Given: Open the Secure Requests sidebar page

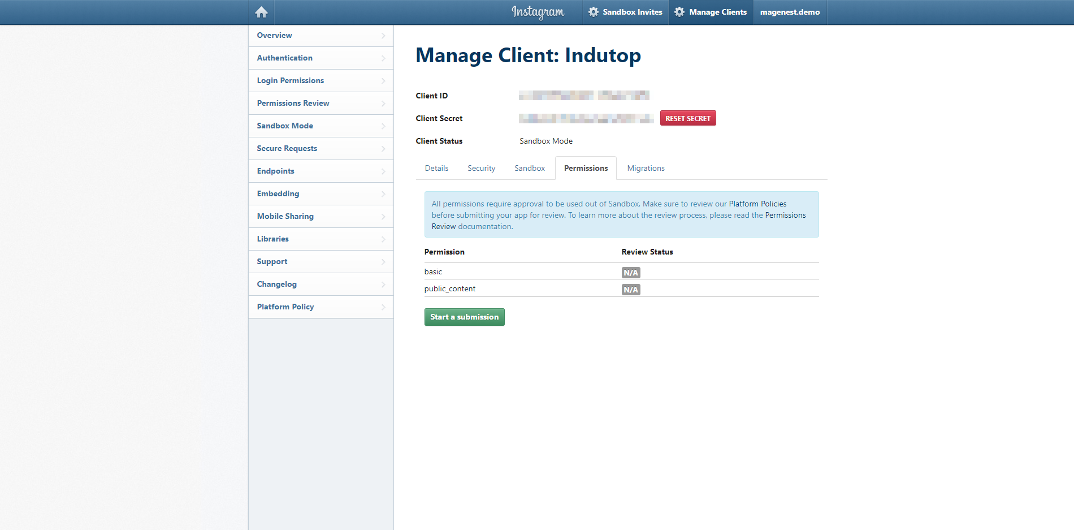Looking at the screenshot, I should [x=321, y=148].
